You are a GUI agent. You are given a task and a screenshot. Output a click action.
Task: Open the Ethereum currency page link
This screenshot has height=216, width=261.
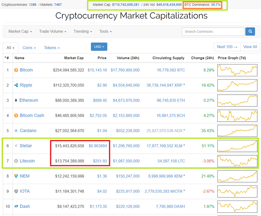29,100
